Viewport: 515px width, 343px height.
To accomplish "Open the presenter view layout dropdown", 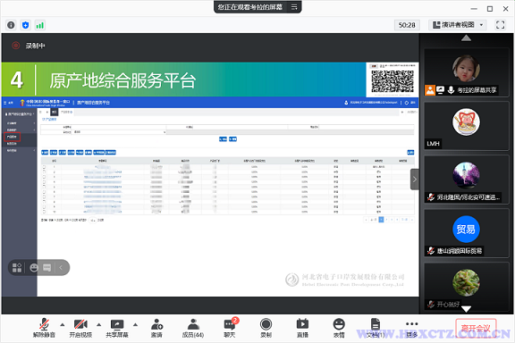I will (x=458, y=25).
